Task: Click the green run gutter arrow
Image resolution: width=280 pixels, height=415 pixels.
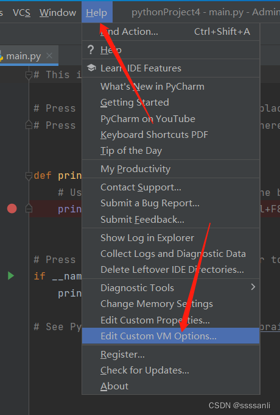Action: click(11, 276)
